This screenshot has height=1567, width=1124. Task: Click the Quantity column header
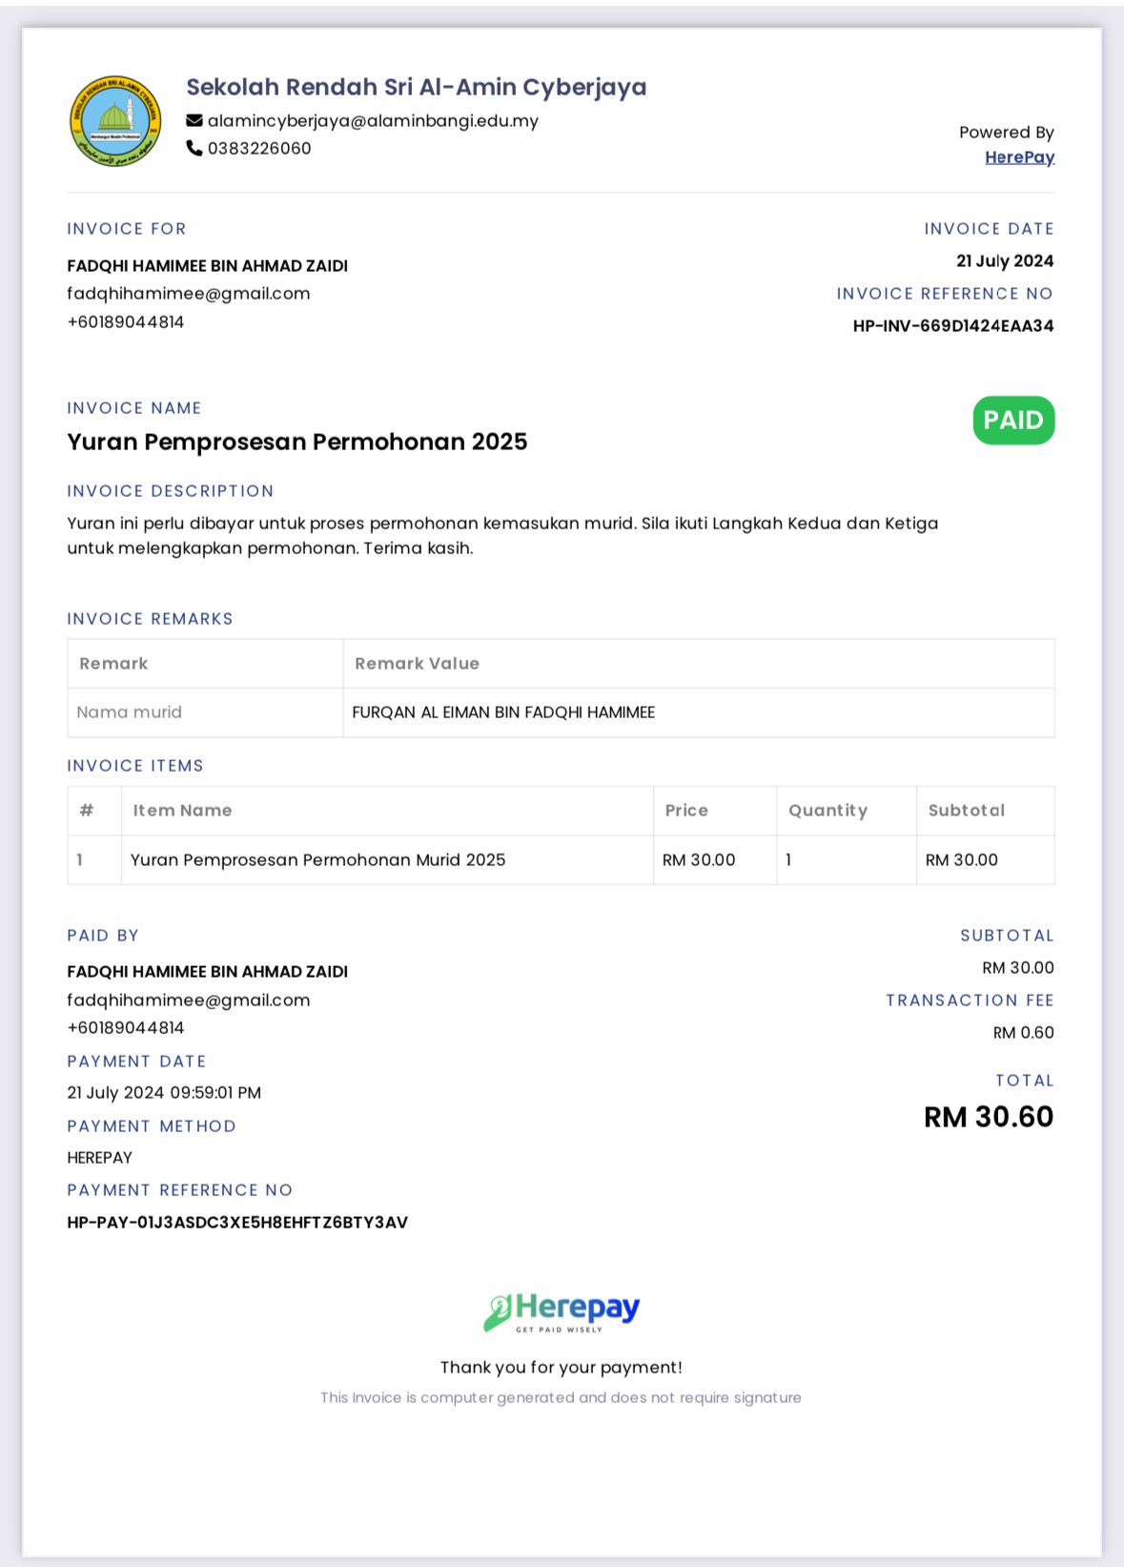point(828,811)
